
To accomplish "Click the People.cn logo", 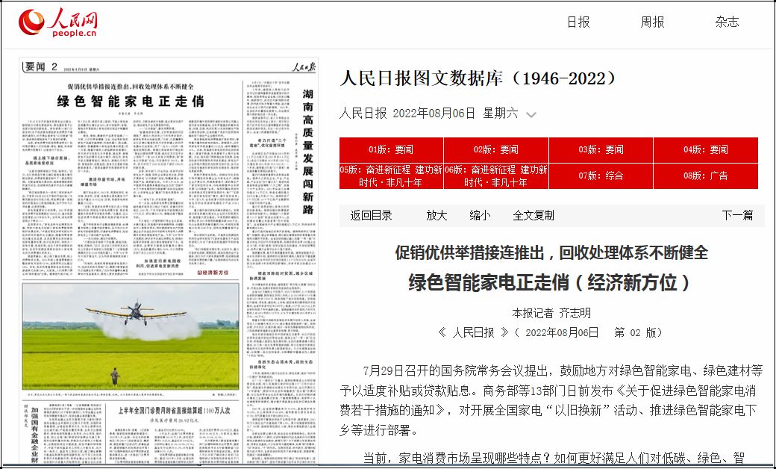I will (58, 23).
